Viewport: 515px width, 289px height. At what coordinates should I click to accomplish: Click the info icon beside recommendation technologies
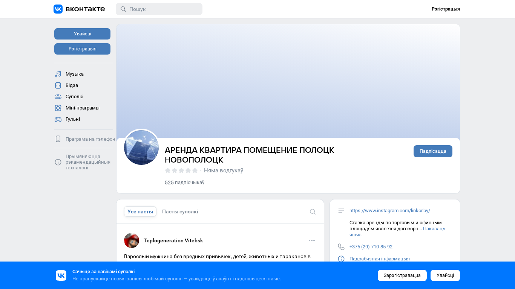point(58,162)
